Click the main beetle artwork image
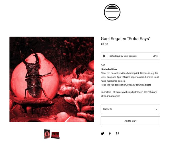Viewport: 169px width, 143px height. click(x=52, y=79)
